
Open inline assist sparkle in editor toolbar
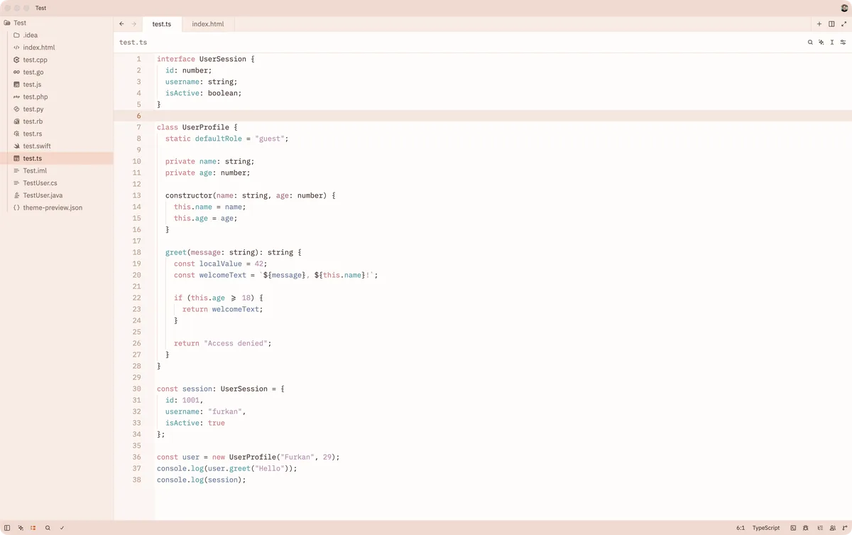821,43
